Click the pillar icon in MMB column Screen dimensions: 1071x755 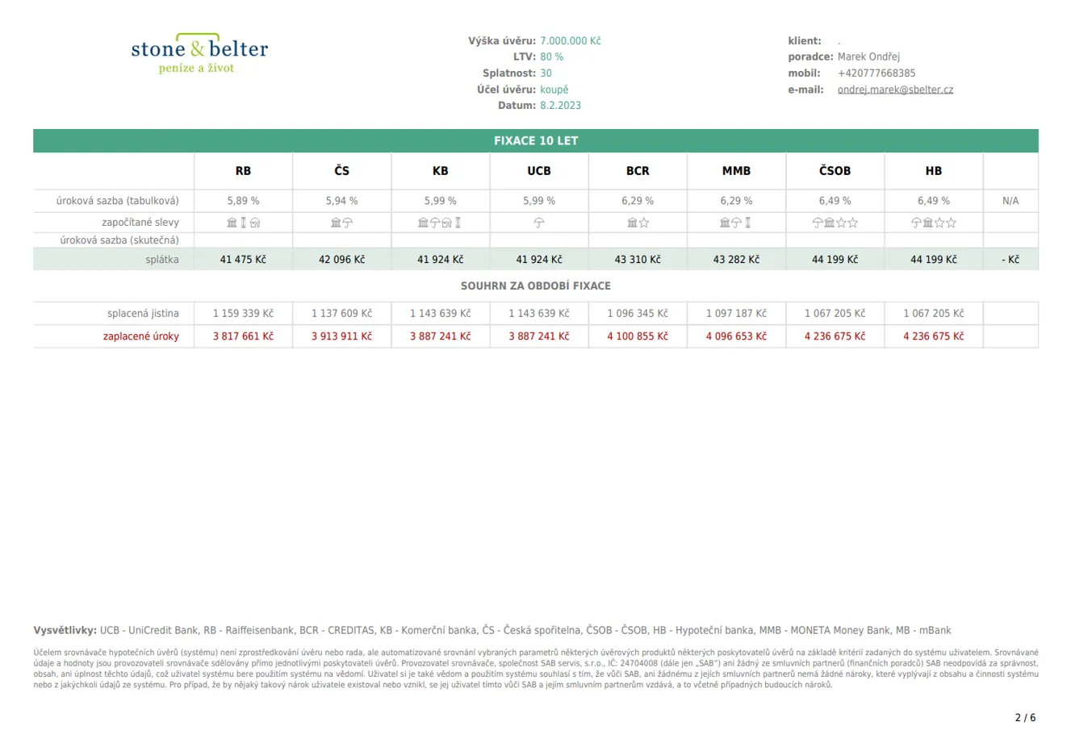(x=747, y=223)
